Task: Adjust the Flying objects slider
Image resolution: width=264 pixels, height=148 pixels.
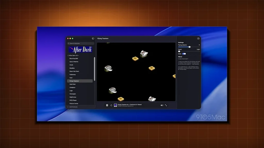Action: [189, 47]
